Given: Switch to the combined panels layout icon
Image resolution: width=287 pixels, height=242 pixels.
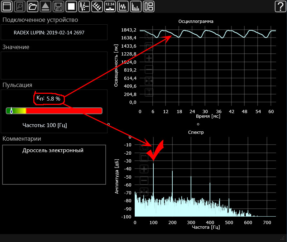Looking at the screenshot, I should point(149,6).
